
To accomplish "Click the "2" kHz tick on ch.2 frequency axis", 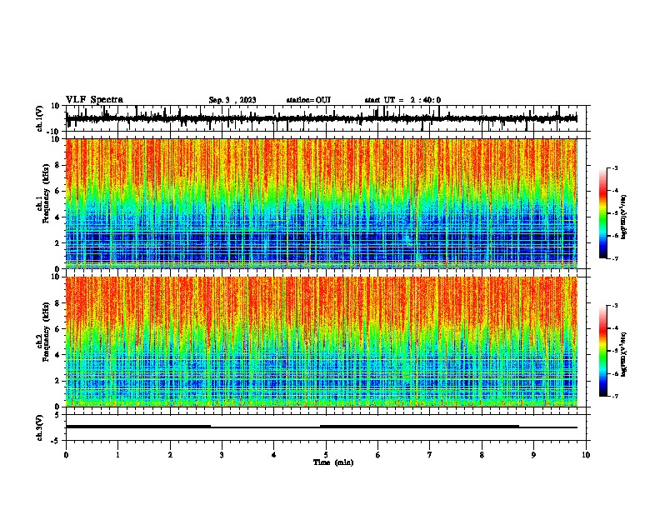I will 57,381.
